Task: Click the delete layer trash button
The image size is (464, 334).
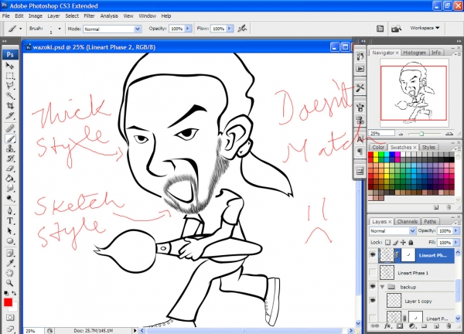Action: pos(449,326)
